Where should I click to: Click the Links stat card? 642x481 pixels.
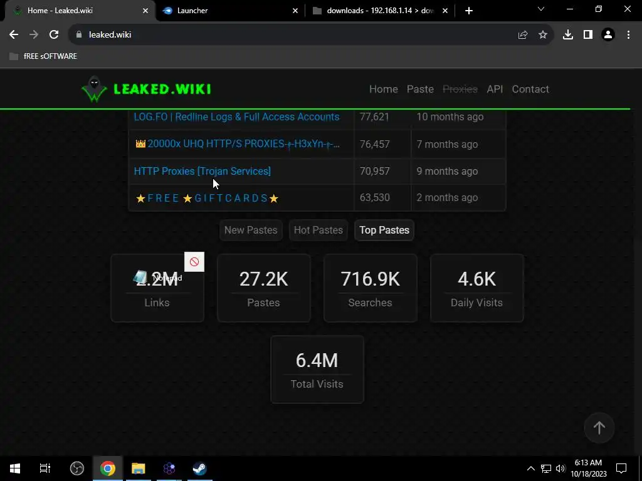157,288
